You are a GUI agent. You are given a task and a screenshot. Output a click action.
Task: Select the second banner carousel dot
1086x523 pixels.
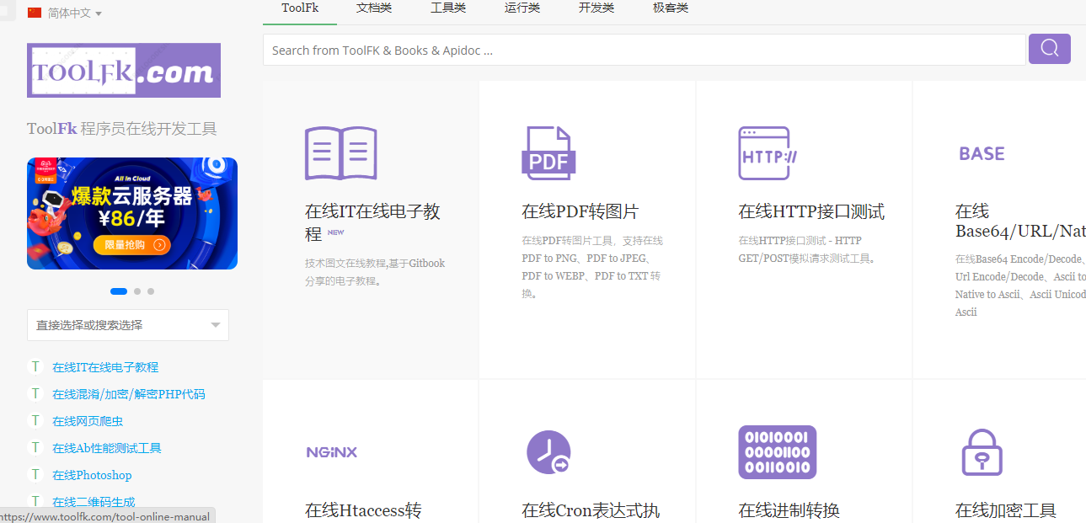coord(137,291)
